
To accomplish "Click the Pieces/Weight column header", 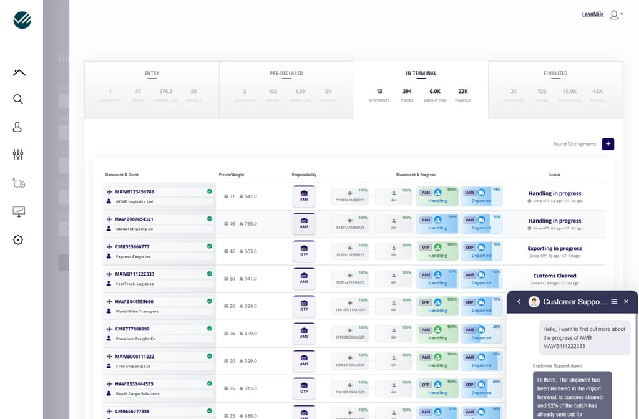I will [232, 175].
